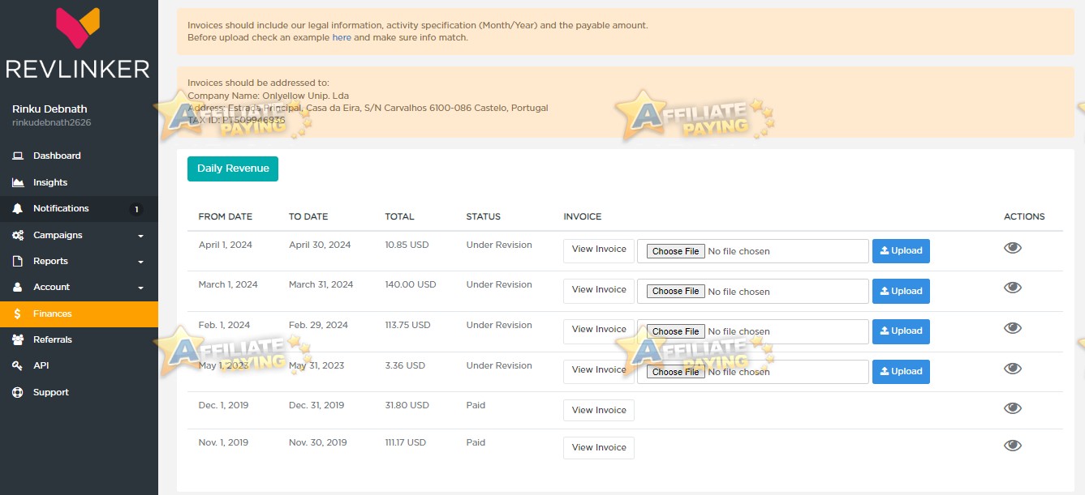Open API settings via the key icon
The height and width of the screenshot is (495, 1085).
pyautogui.click(x=18, y=365)
